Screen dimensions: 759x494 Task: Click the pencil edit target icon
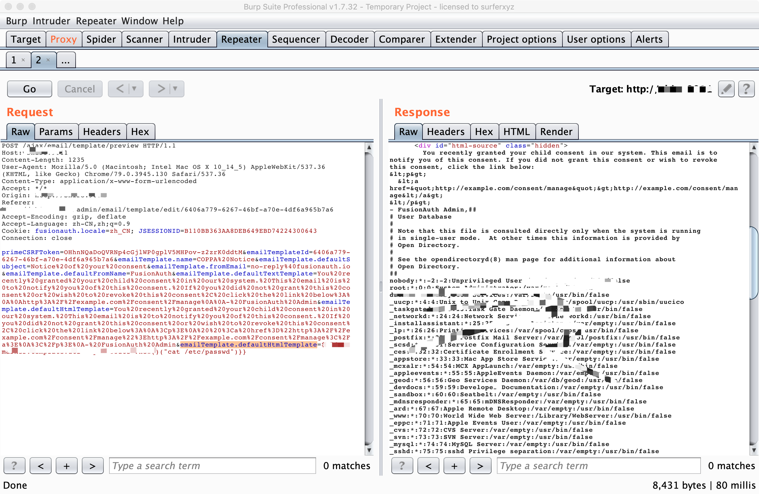[x=726, y=89]
